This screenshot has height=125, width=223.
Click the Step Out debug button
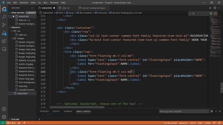[207, 14]
